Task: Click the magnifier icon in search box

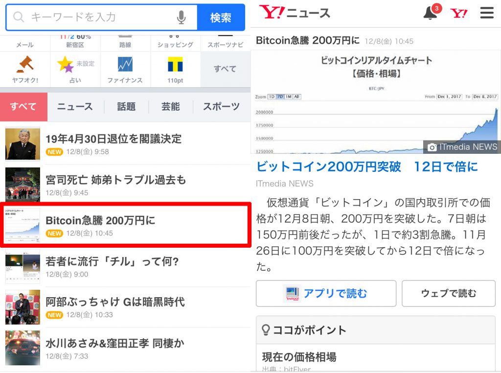Action: (x=19, y=17)
